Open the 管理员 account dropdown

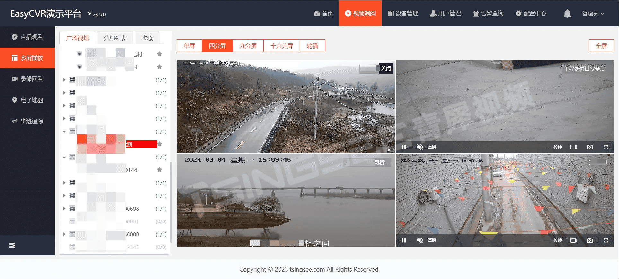593,14
